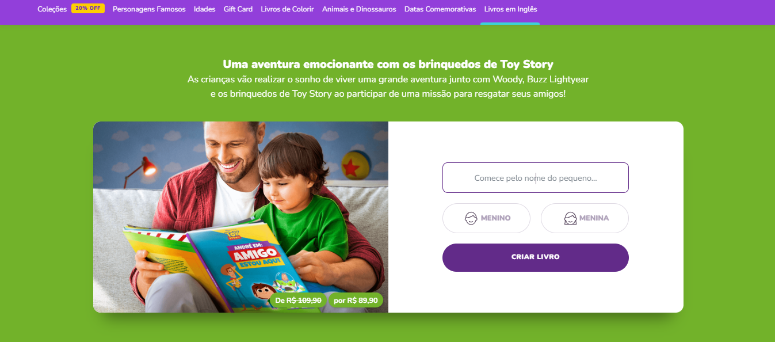
Task: Select the MENINA option
Action: point(585,218)
